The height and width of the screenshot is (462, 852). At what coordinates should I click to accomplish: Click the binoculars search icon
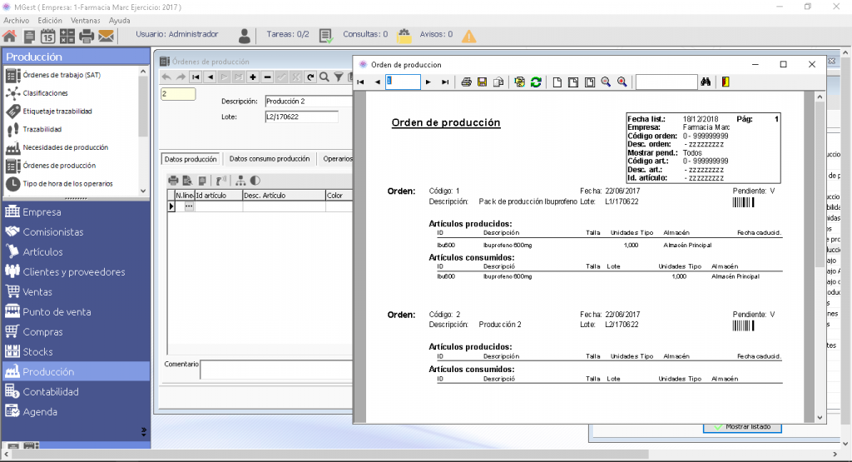point(706,82)
